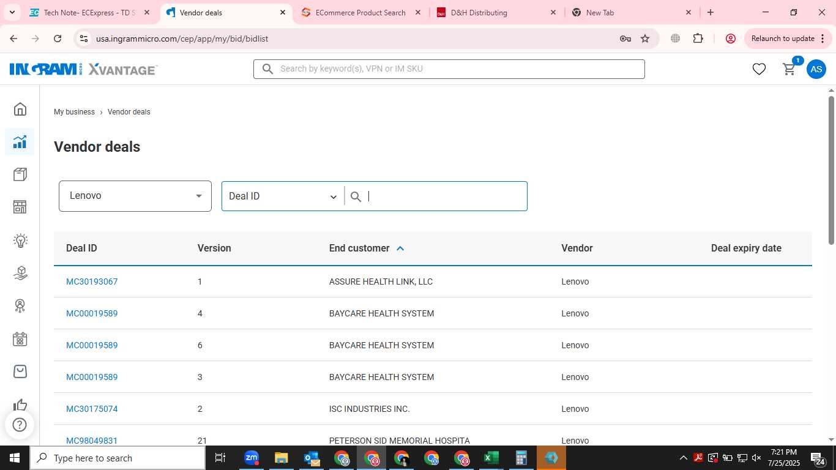This screenshot has width=836, height=470.
Task: Click the page vertical scrollbar
Action: tap(831, 170)
